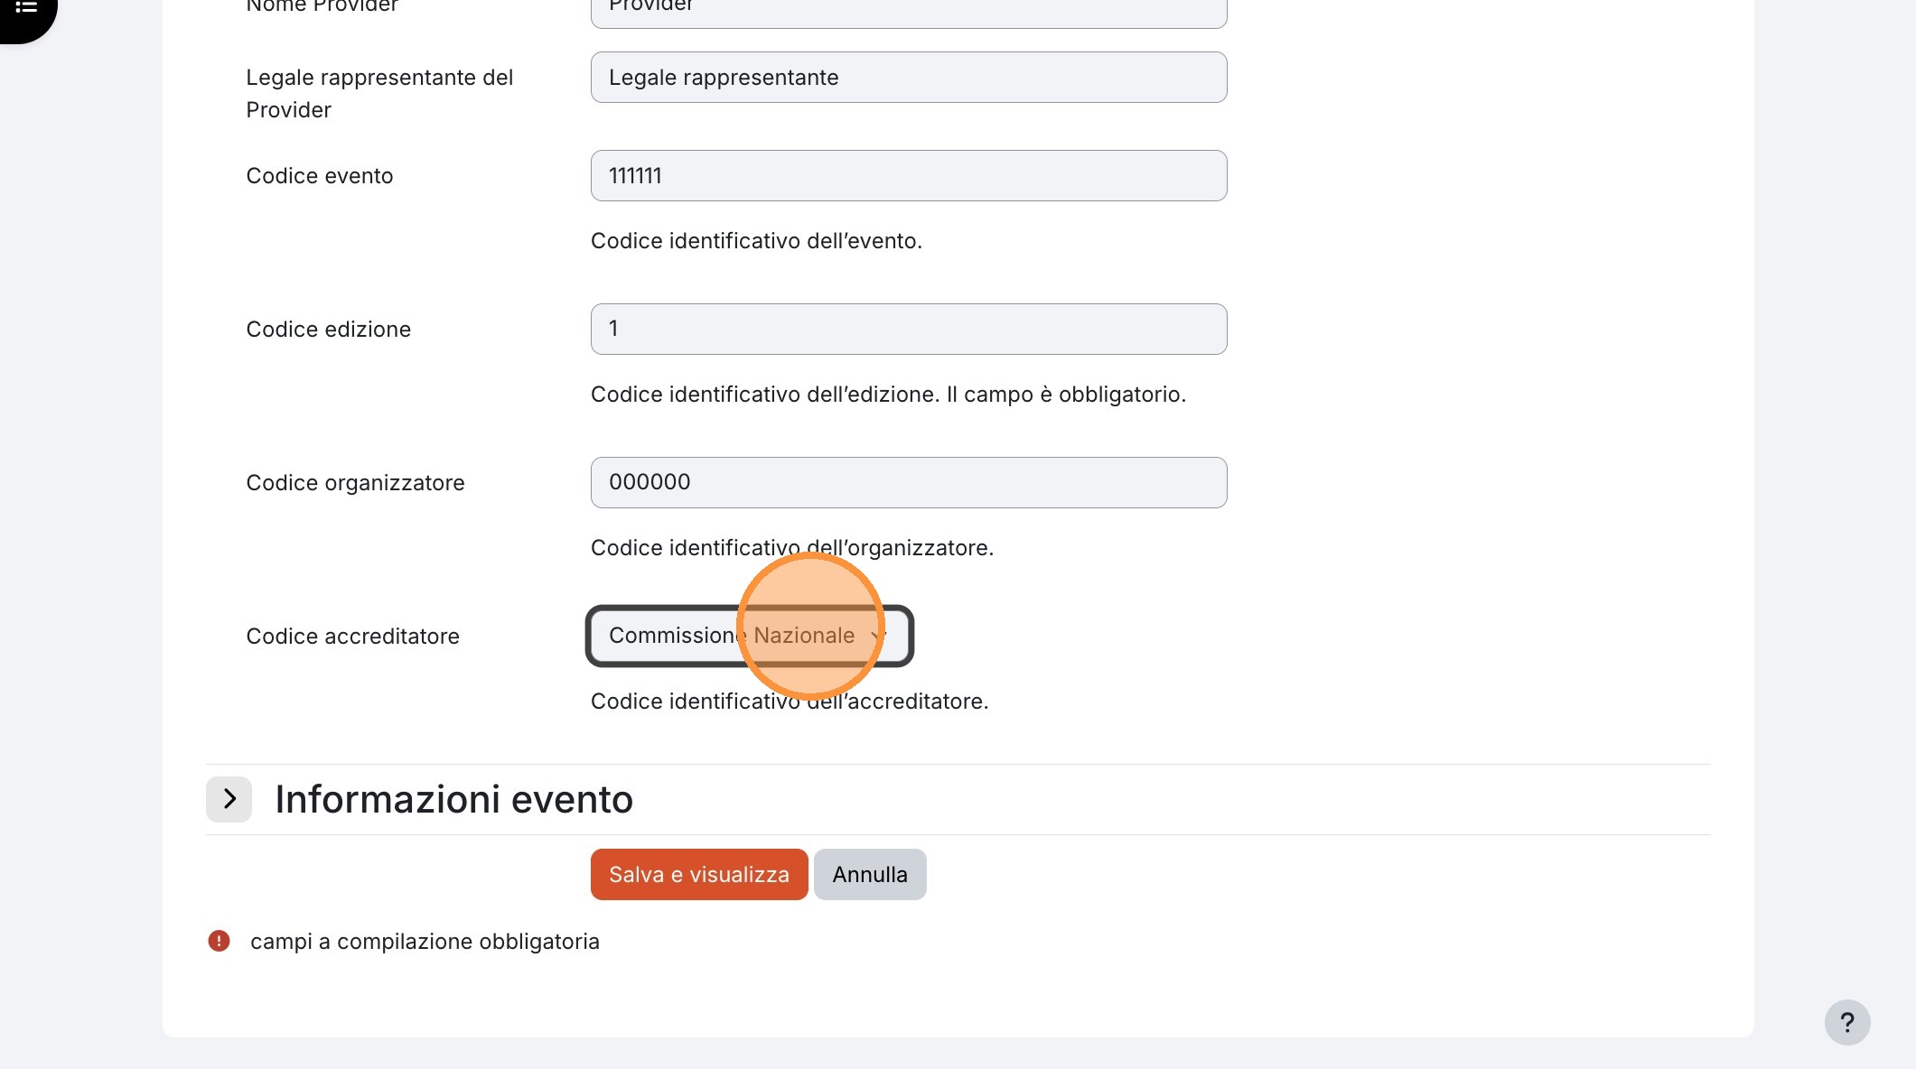Click the 'Codice evento' label
The height and width of the screenshot is (1069, 1916).
pos(320,176)
